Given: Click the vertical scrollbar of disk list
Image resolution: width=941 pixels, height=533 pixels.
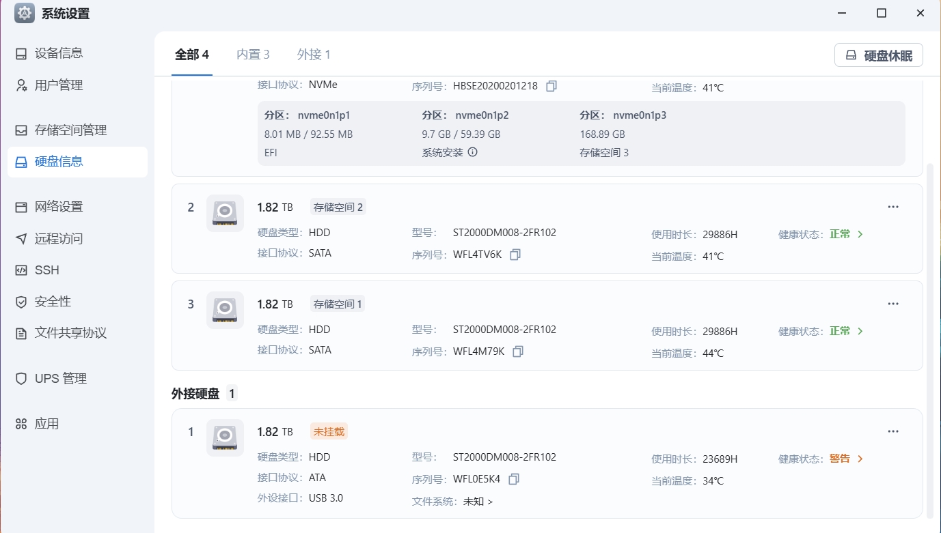Looking at the screenshot, I should pyautogui.click(x=930, y=339).
